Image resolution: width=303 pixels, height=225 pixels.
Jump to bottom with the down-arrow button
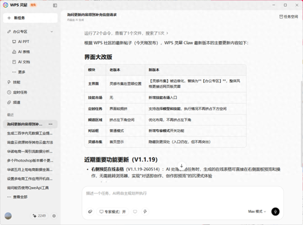click(182, 166)
